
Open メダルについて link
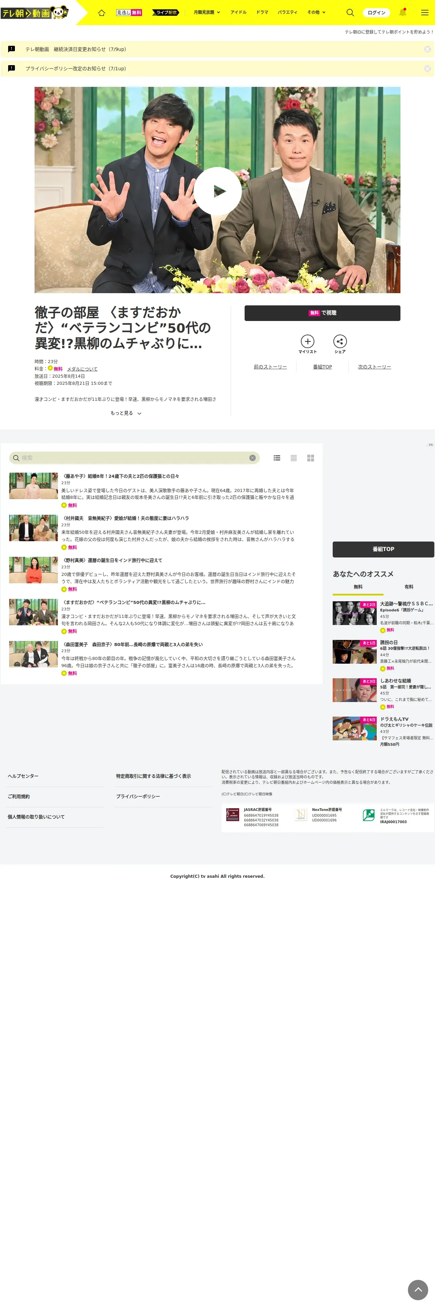click(82, 369)
